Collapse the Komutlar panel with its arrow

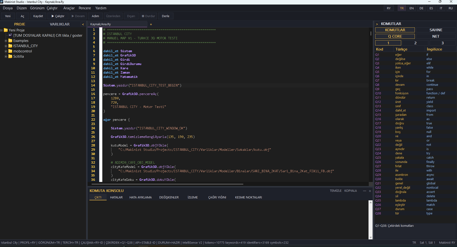377,24
